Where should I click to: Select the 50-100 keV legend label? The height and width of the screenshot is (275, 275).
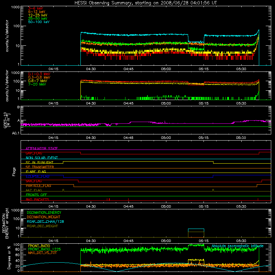39,22
